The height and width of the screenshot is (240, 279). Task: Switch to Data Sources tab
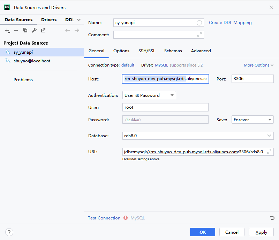pyautogui.click(x=18, y=20)
